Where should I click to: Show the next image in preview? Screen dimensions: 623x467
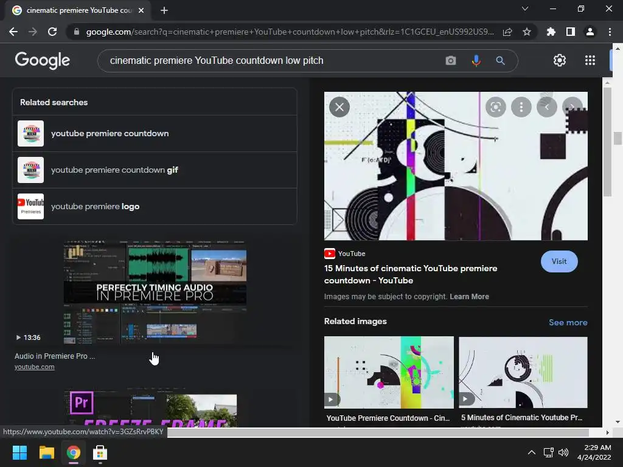pyautogui.click(x=572, y=107)
